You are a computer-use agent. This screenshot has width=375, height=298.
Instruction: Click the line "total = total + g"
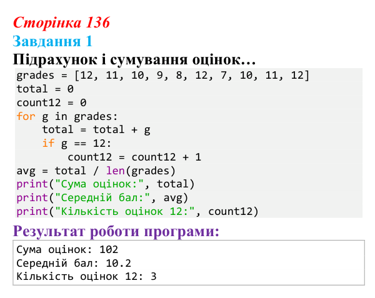click(96, 130)
